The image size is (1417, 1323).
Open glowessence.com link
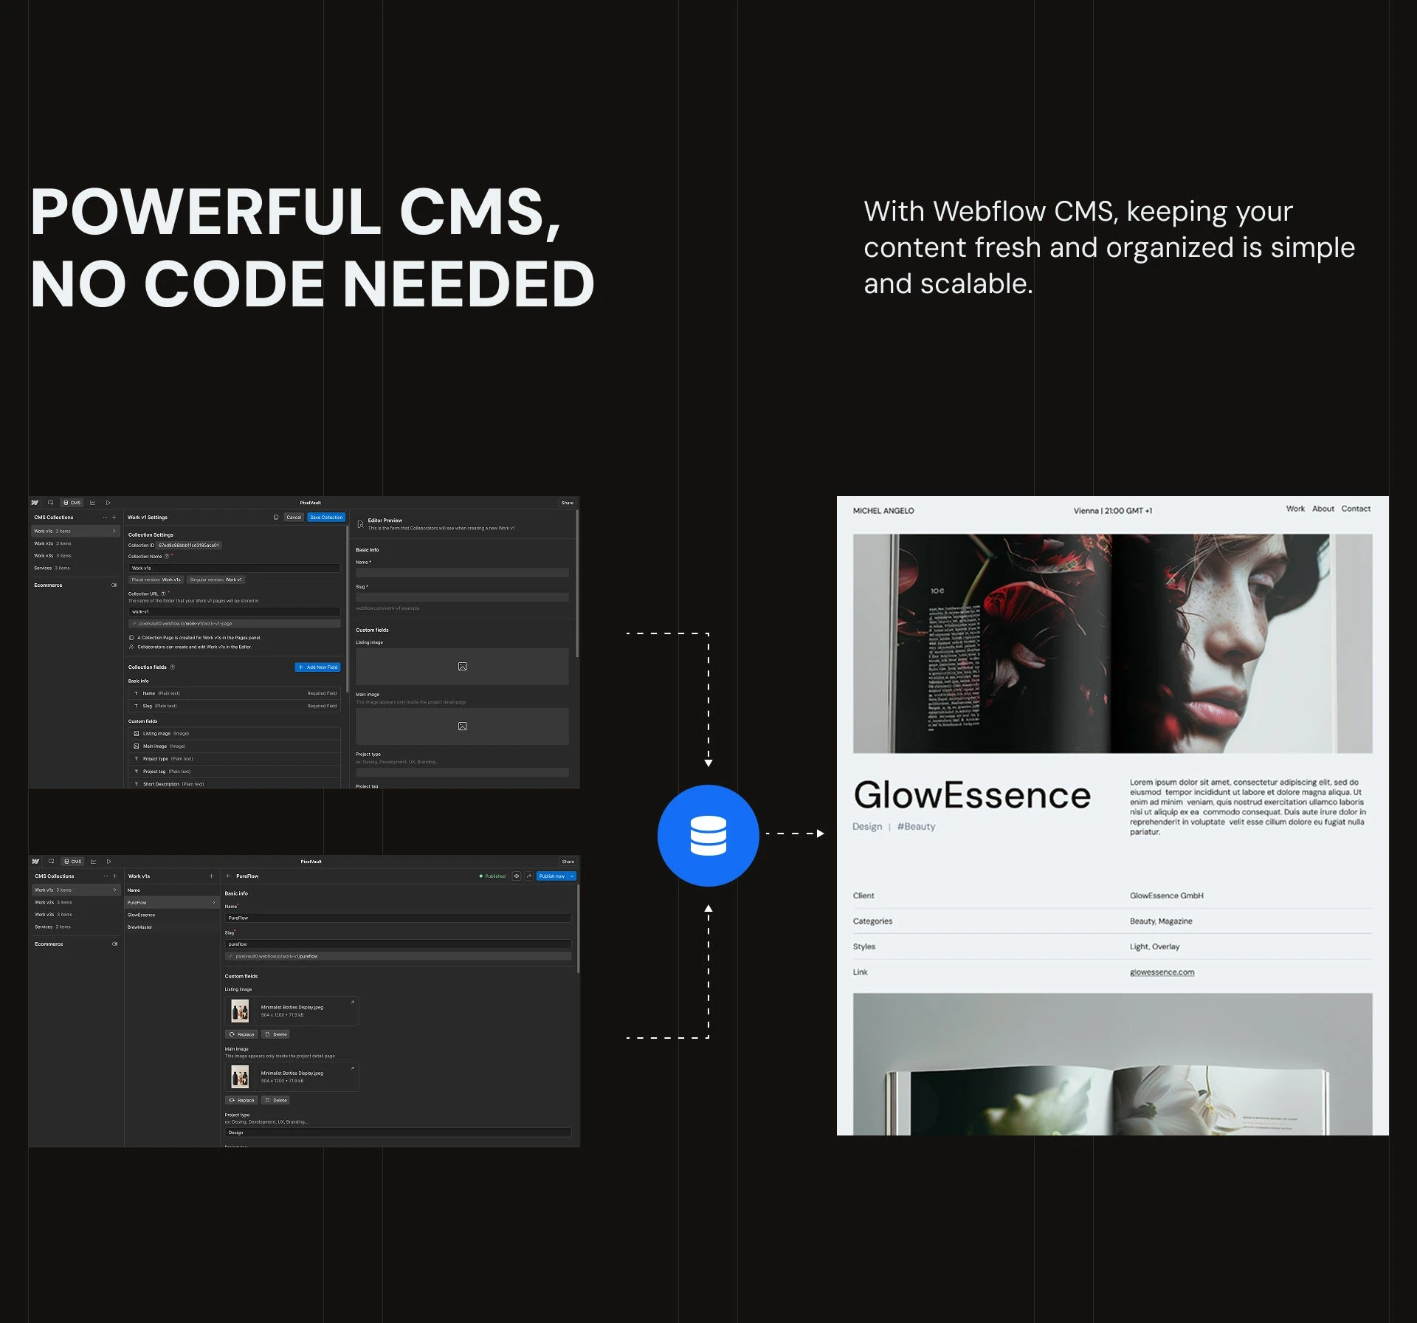tap(1161, 972)
